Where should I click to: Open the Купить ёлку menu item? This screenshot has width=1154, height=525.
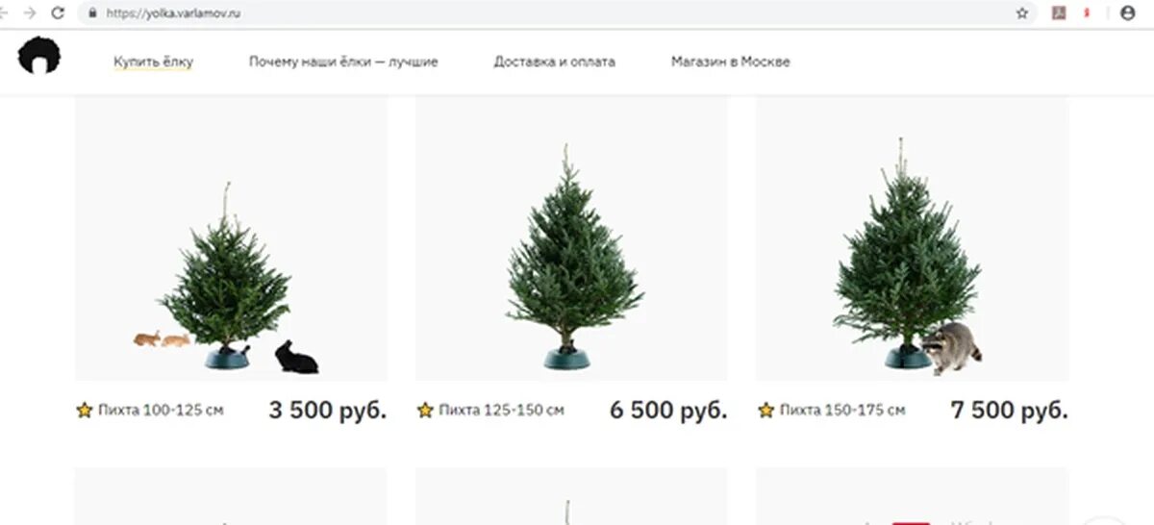(x=153, y=62)
